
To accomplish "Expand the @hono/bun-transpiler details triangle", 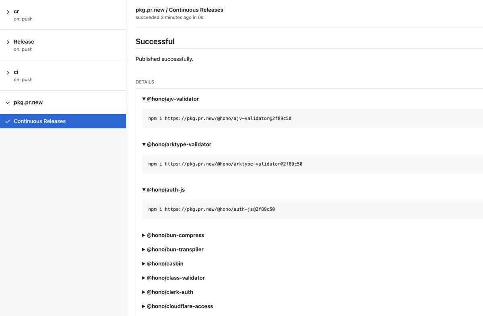I will pos(144,249).
